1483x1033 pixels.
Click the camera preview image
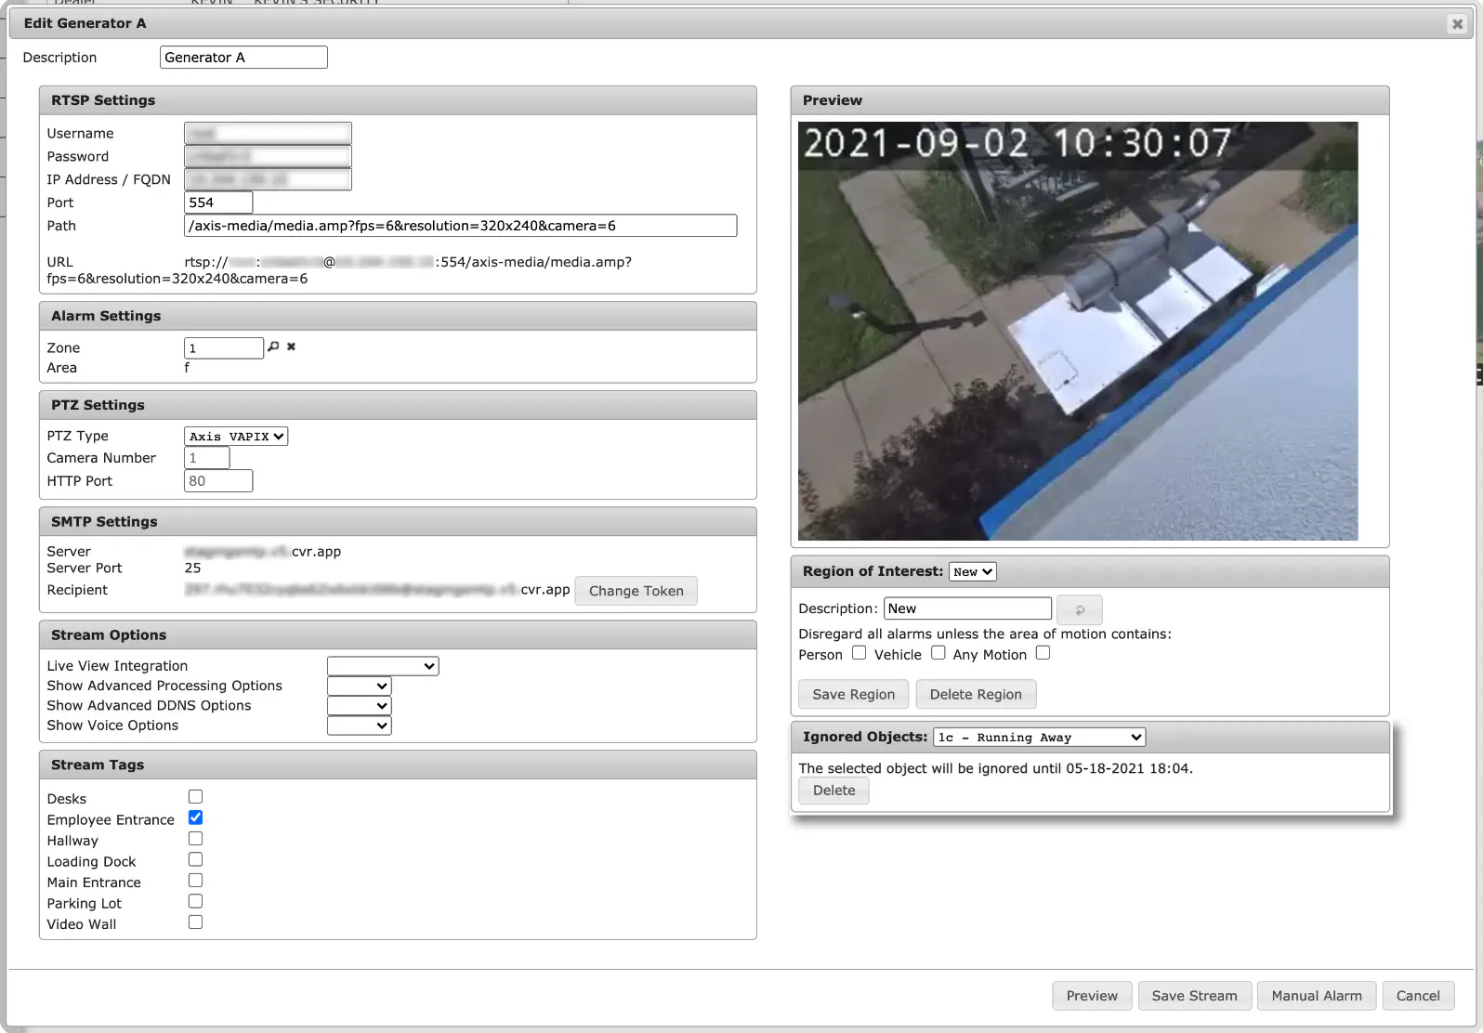1078,331
